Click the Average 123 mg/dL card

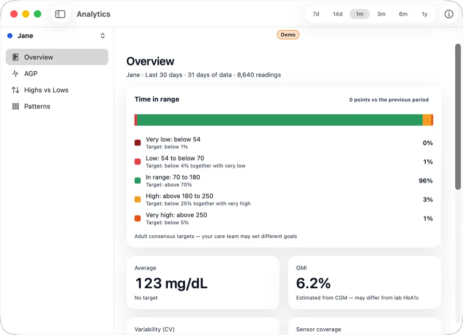(203, 283)
